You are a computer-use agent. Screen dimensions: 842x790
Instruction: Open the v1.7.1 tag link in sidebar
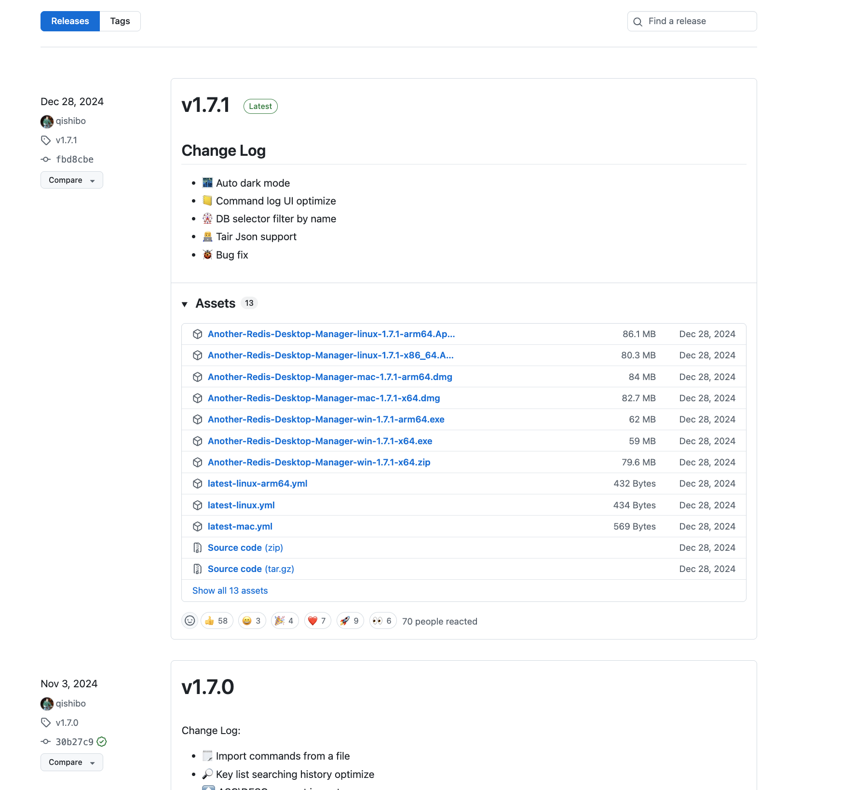click(67, 140)
